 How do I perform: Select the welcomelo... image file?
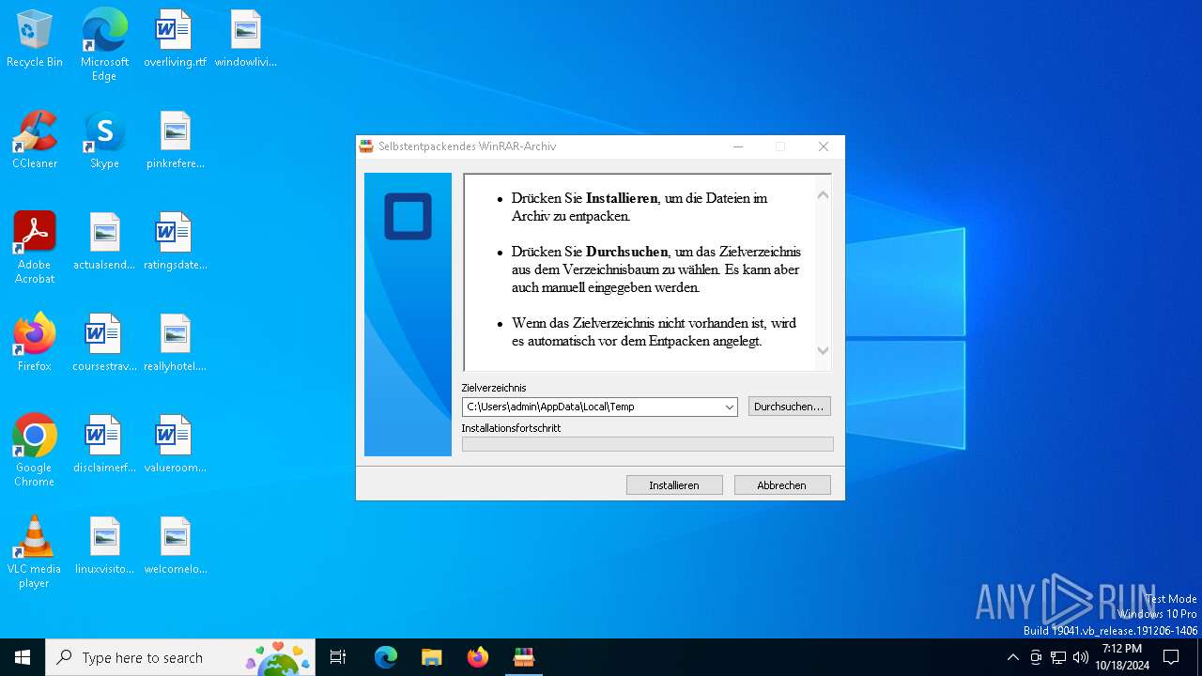click(175, 546)
